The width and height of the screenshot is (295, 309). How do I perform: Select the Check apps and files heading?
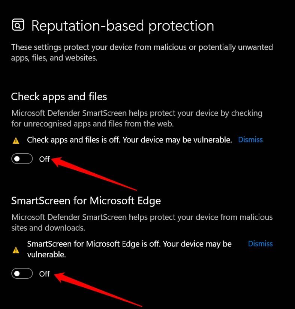[59, 97]
